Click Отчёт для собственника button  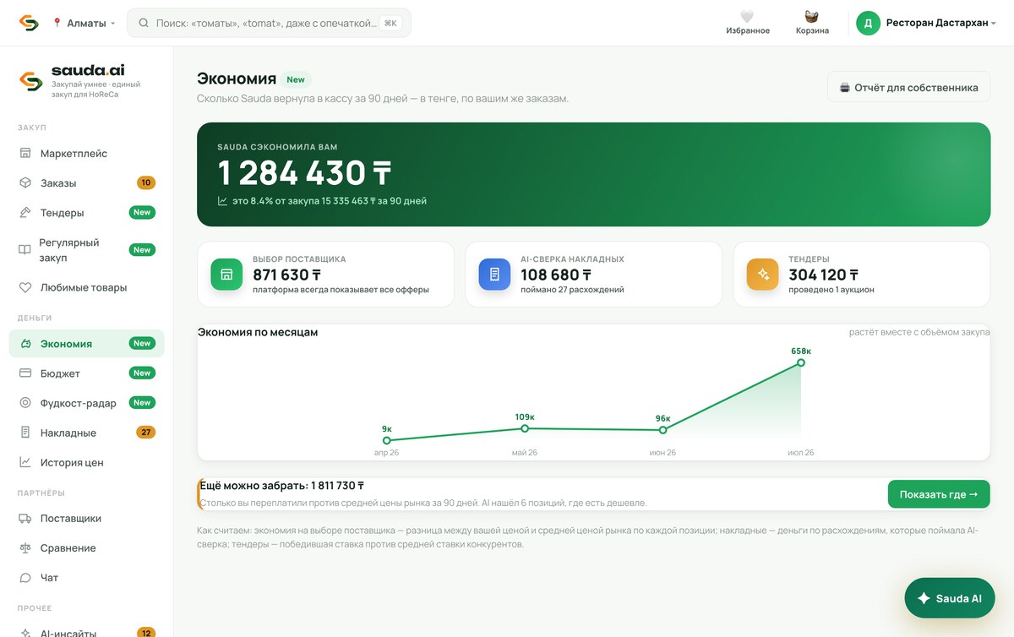(908, 87)
